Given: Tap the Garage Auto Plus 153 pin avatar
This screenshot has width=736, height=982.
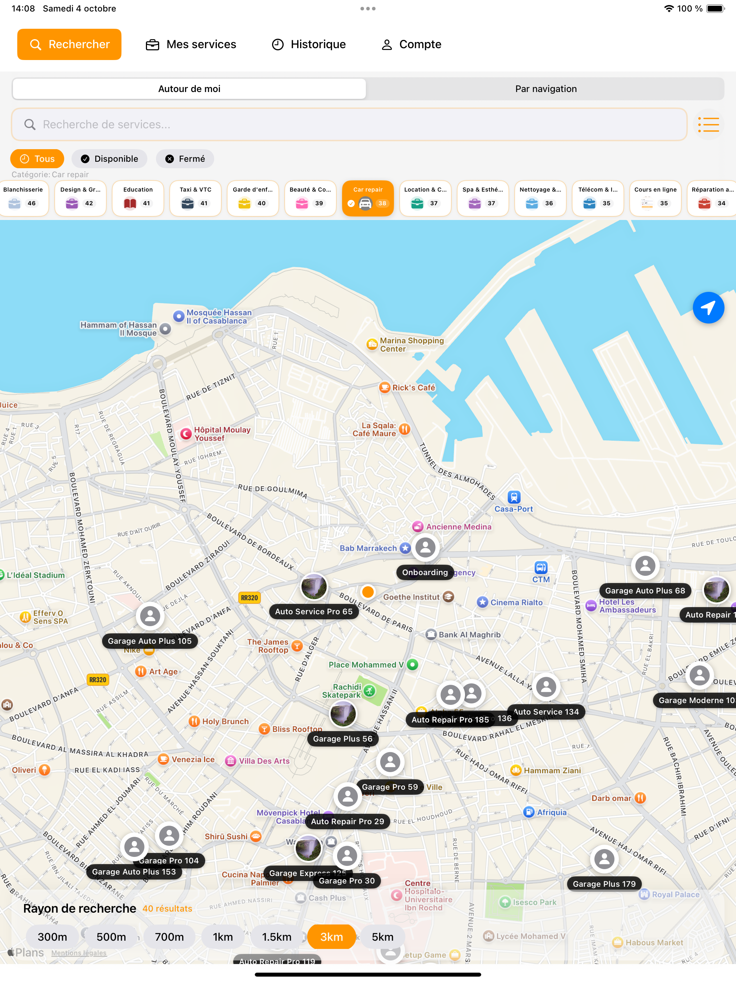Looking at the screenshot, I should click(x=134, y=846).
